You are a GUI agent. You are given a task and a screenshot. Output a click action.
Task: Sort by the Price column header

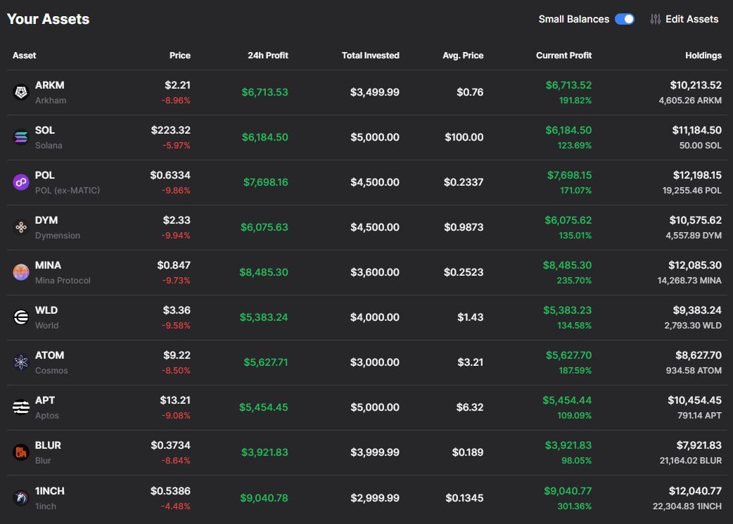[x=179, y=55]
